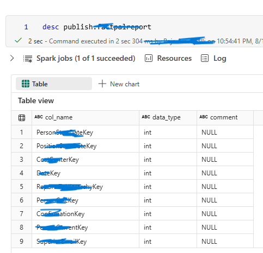Click the 'Table view' heading
The image size is (263, 253).
tap(36, 100)
